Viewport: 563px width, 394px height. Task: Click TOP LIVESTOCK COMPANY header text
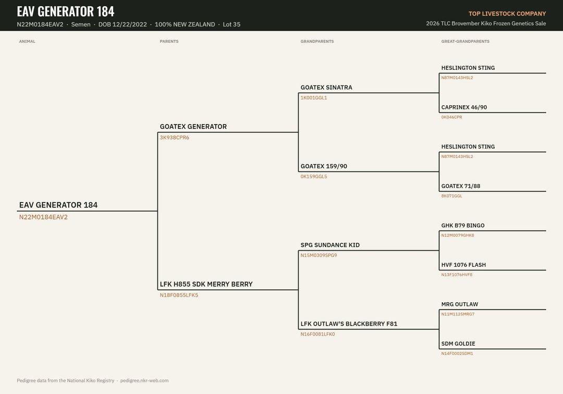click(x=507, y=14)
